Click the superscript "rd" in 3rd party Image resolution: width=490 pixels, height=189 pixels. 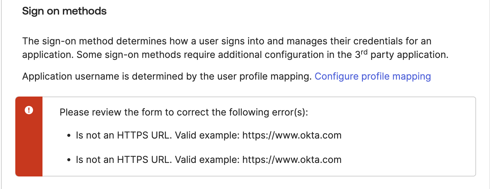tap(364, 52)
